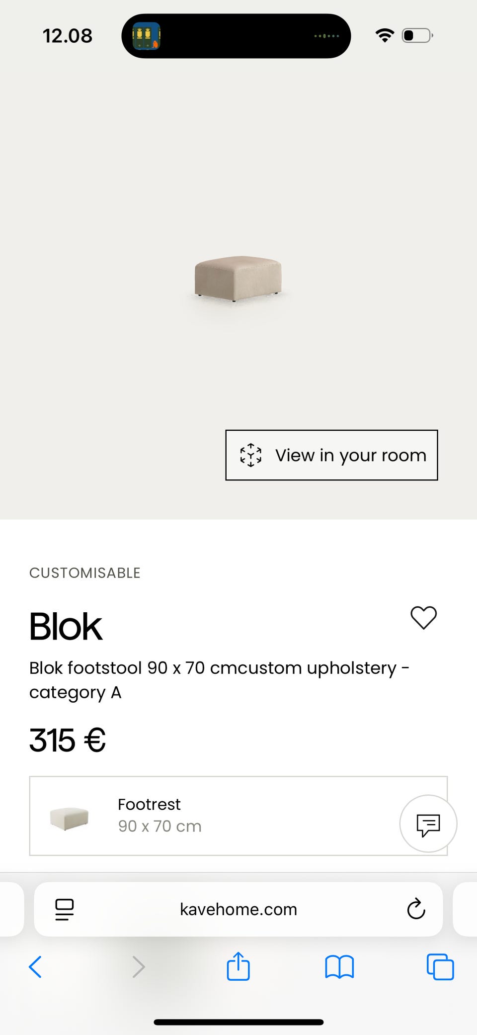This screenshot has width=477, height=1035.
Task: Tap the footstool product image
Action: 238,279
